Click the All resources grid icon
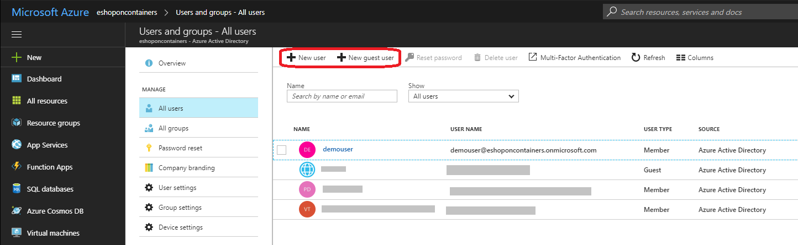The width and height of the screenshot is (798, 245). coord(17,101)
